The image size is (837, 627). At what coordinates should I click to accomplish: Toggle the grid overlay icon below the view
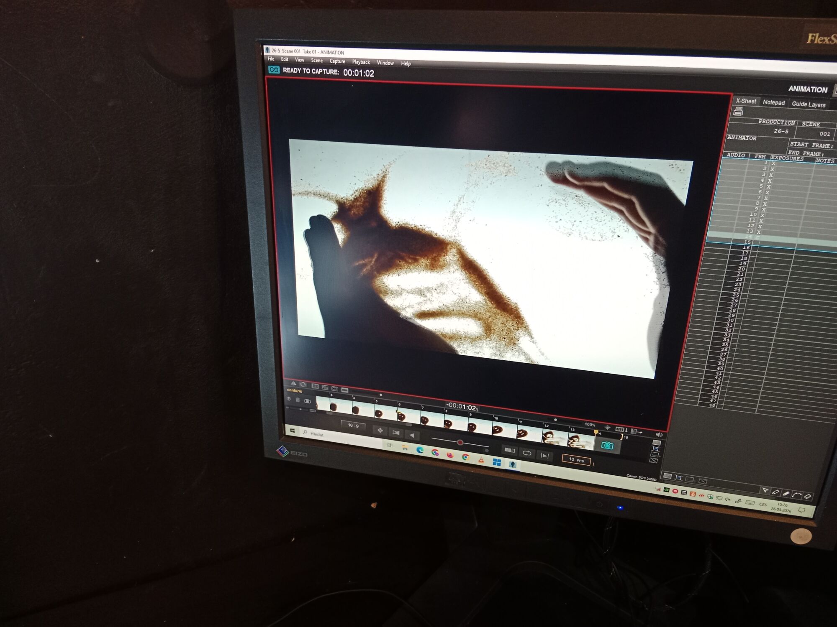(x=325, y=387)
